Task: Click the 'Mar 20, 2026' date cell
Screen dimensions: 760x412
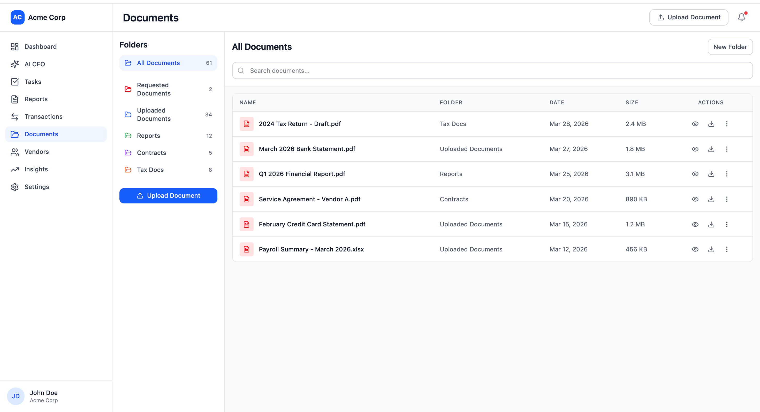Action: coord(569,199)
